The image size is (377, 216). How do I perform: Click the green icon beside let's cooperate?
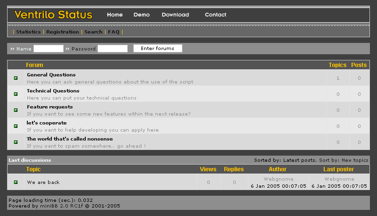(16, 126)
